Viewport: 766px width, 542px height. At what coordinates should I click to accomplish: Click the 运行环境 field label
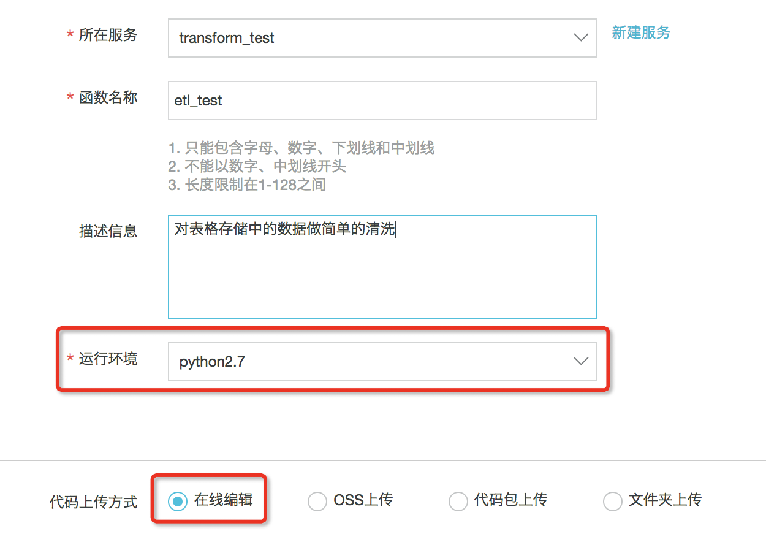(108, 359)
